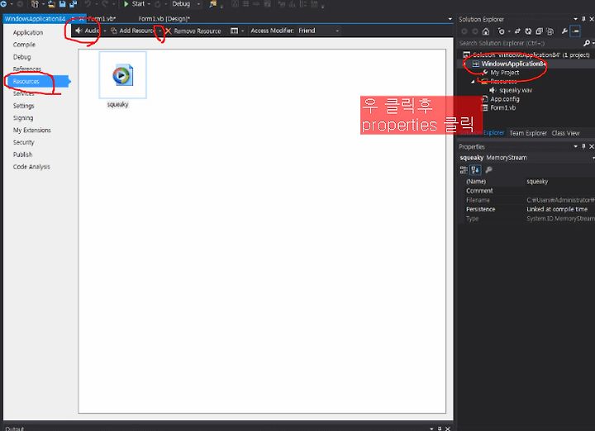Select the References page
Image resolution: width=595 pixels, height=431 pixels.
point(26,69)
